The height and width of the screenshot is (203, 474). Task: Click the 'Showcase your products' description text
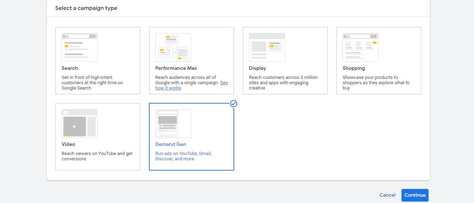click(x=376, y=82)
